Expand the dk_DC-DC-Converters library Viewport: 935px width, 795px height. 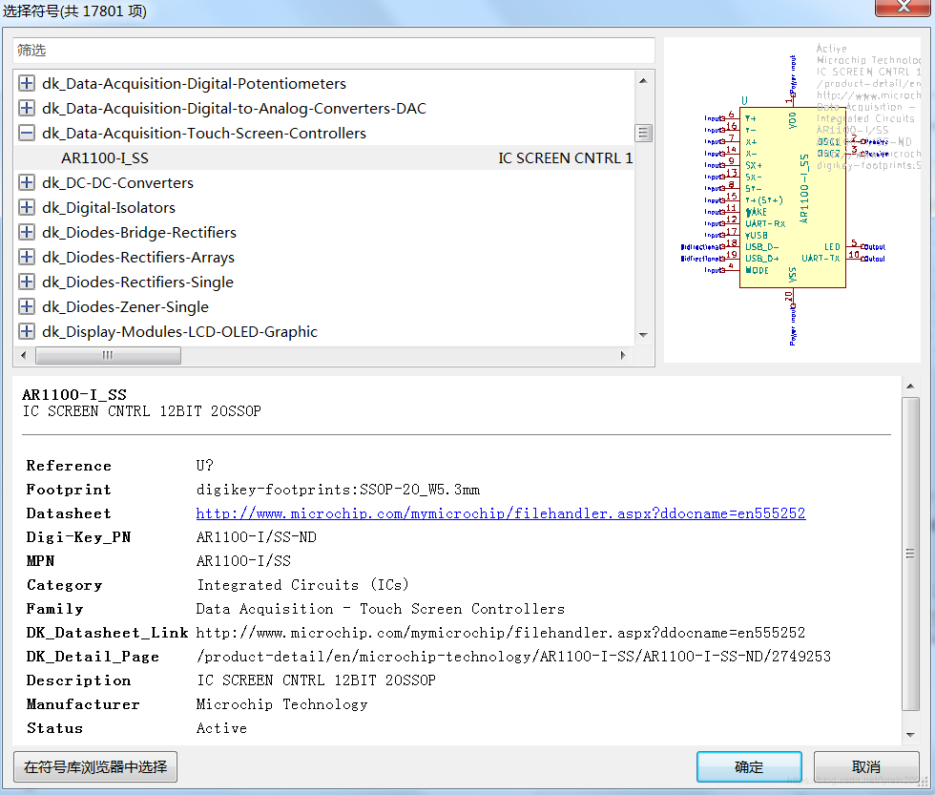coord(27,182)
